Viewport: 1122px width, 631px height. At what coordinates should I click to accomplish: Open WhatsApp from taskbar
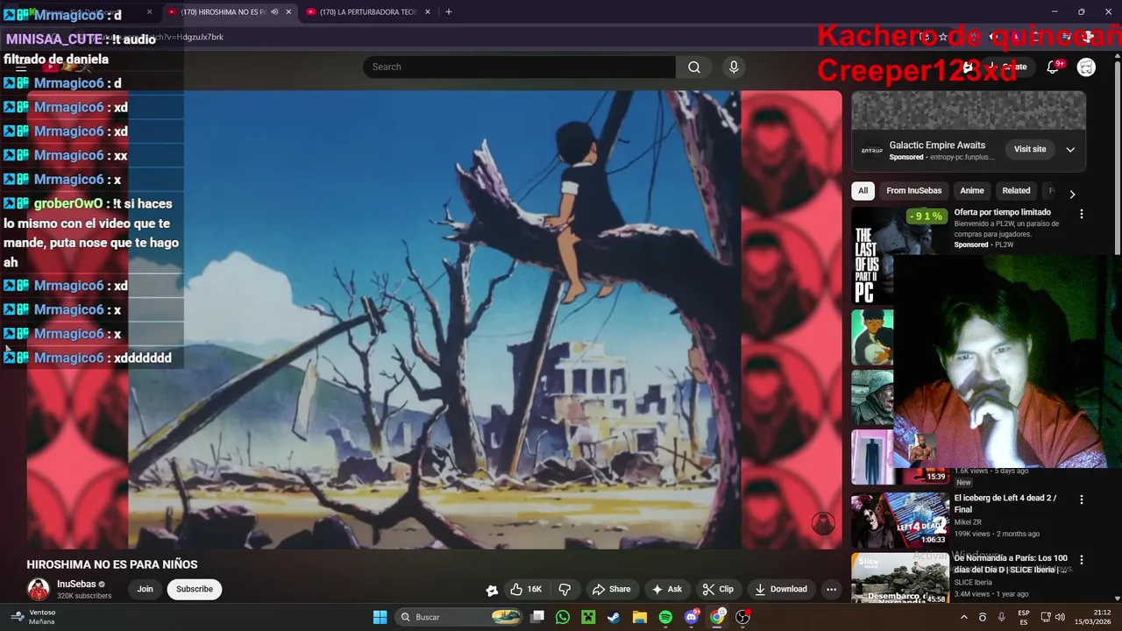coord(563,617)
